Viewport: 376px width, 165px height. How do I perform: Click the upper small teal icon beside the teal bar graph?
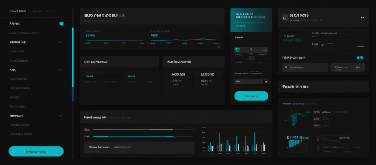pyautogui.click(x=318, y=139)
